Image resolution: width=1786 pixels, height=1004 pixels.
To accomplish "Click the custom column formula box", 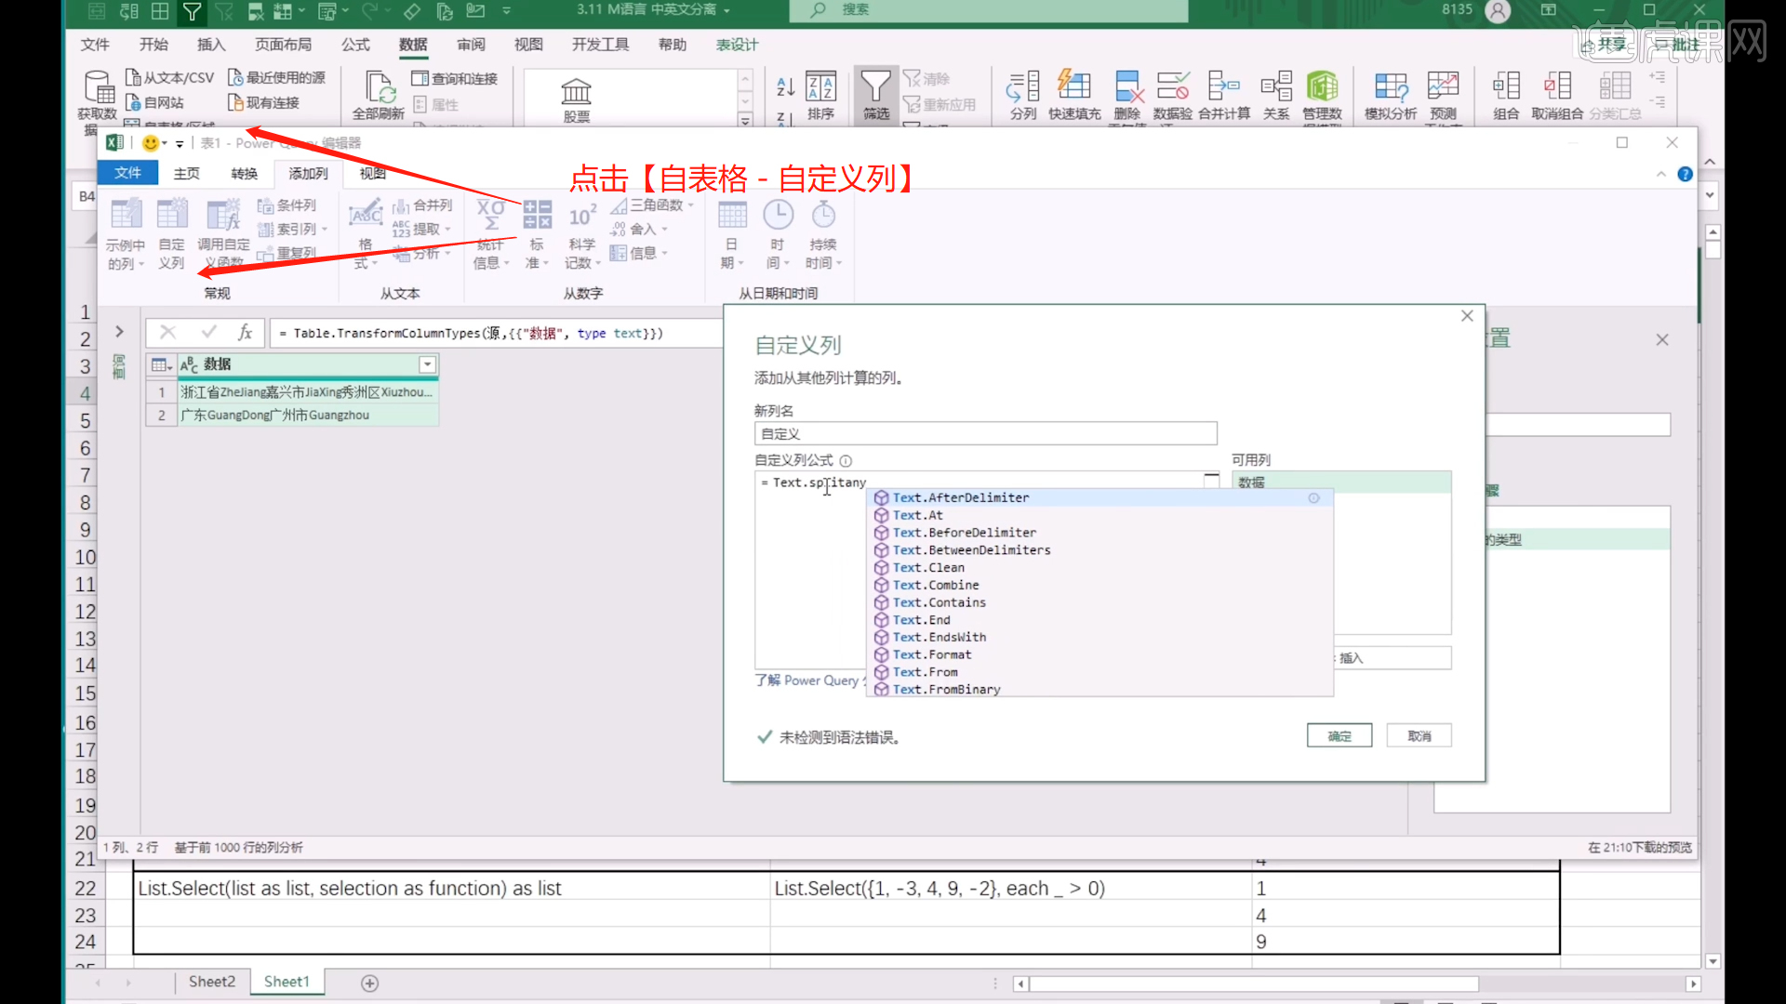I will tap(986, 570).
